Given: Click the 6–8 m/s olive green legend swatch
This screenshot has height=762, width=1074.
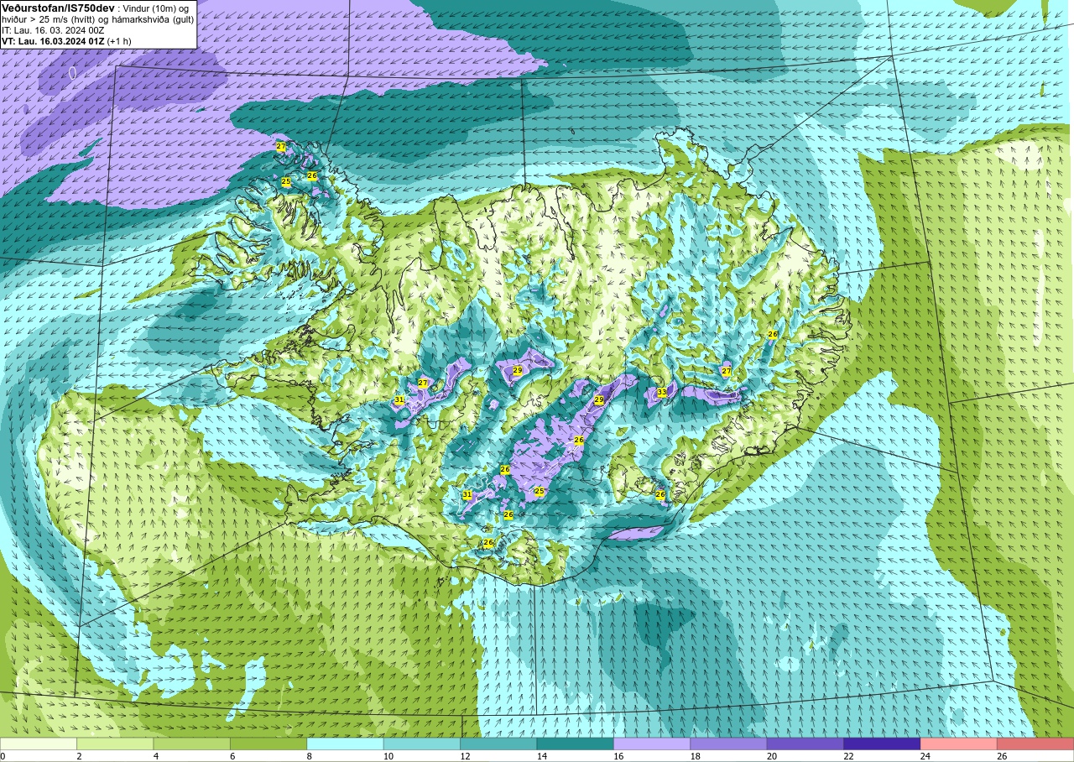Looking at the screenshot, I should click(x=268, y=744).
